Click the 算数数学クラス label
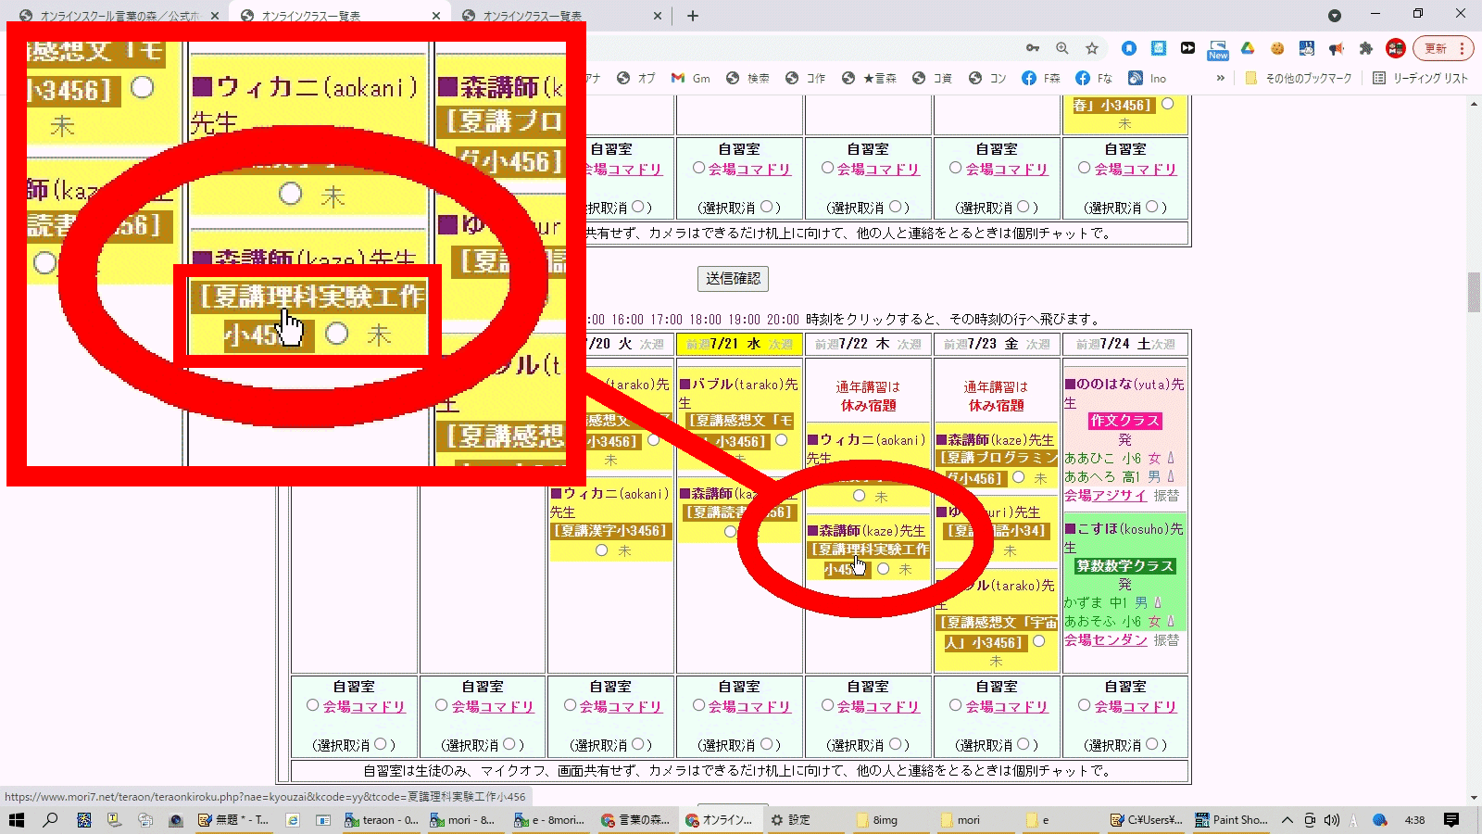The width and height of the screenshot is (1482, 834). [x=1124, y=566]
